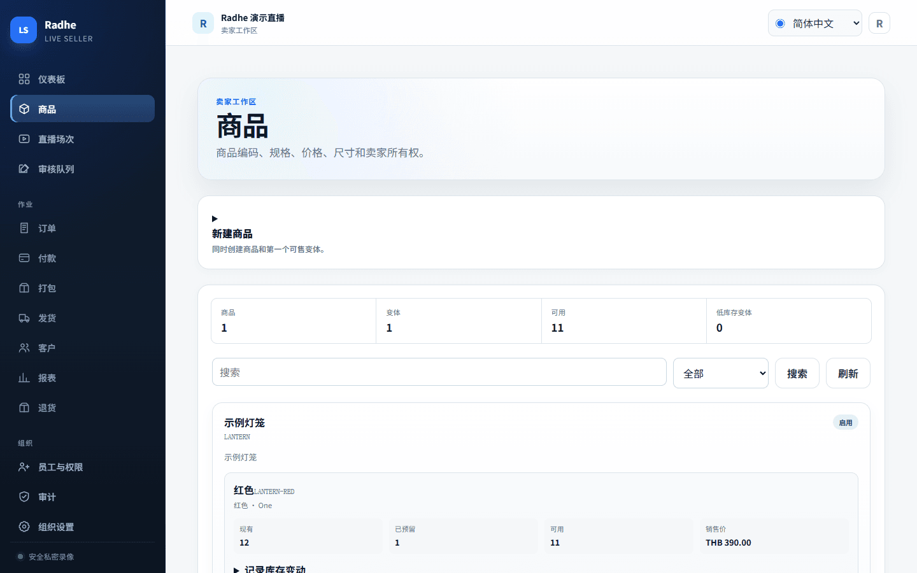Click the orders receipt icon
This screenshot has width=917, height=573.
coord(24,228)
